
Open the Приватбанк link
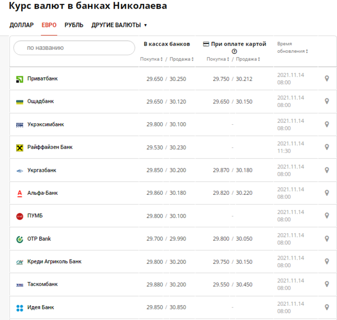pyautogui.click(x=42, y=79)
